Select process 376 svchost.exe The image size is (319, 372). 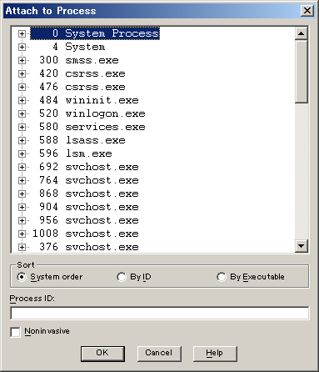point(84,247)
